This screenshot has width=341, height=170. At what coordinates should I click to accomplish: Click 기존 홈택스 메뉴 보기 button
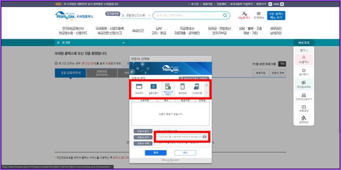(276, 15)
